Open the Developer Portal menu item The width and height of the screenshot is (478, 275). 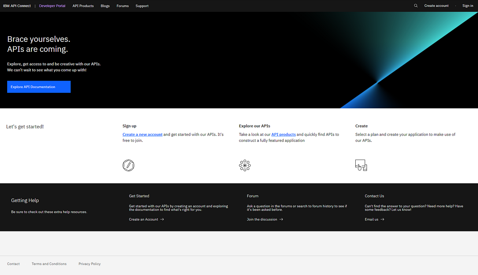tap(52, 6)
